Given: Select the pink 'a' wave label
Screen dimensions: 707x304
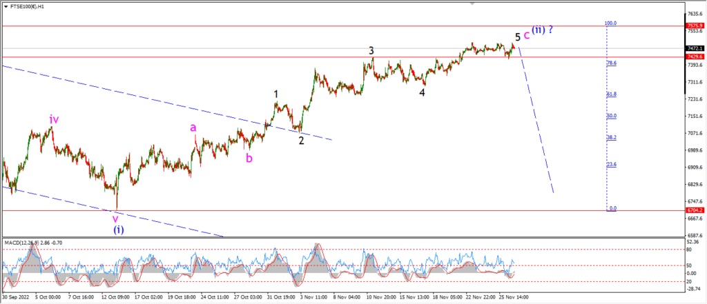Looking at the screenshot, I should point(193,128).
